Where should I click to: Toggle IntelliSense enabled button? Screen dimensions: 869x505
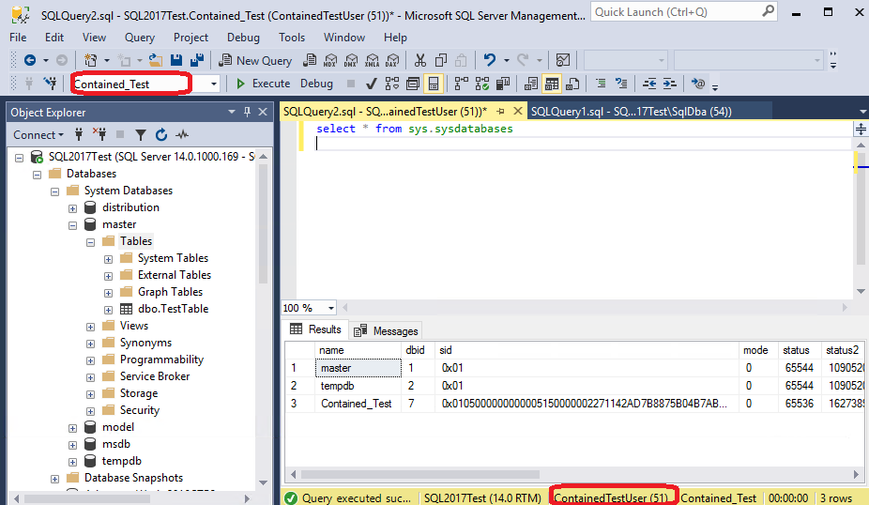(434, 84)
